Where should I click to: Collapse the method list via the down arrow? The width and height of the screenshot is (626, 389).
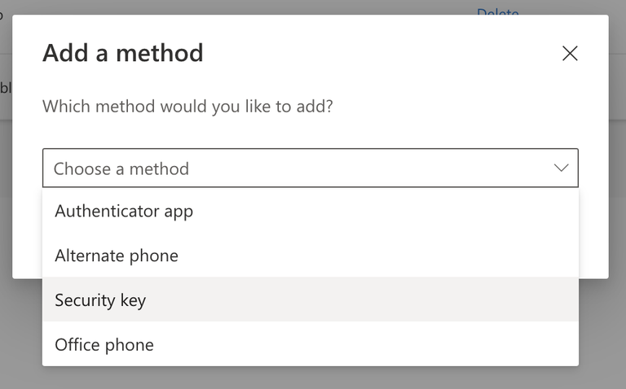[x=561, y=168]
